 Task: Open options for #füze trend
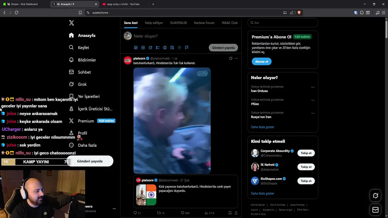click(x=313, y=100)
